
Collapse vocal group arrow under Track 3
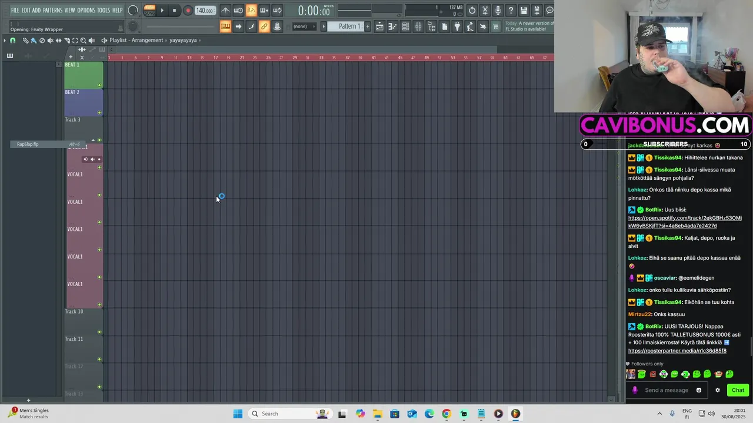[x=93, y=141]
